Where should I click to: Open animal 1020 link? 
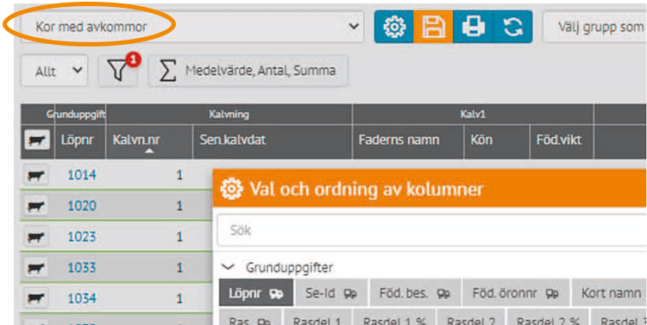click(x=82, y=205)
